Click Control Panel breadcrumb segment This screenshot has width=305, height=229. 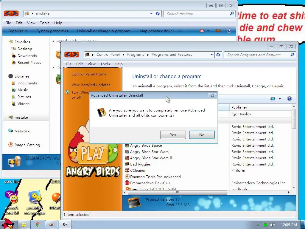coord(108,55)
